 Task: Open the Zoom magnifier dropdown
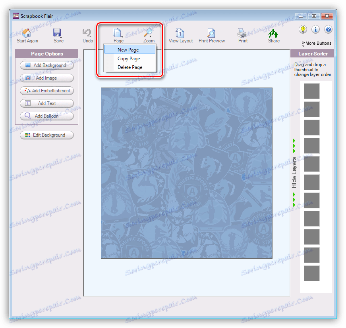(149, 35)
